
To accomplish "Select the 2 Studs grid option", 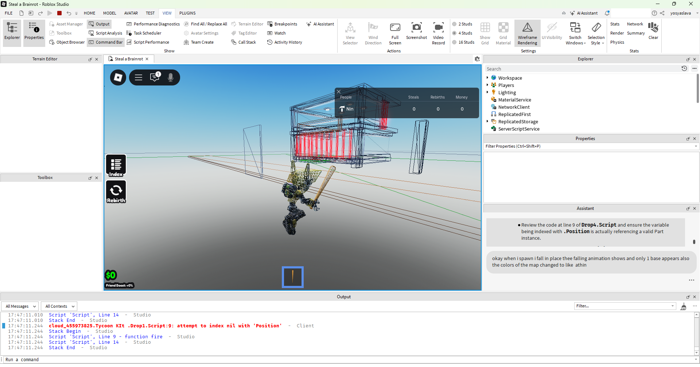I will 462,24.
